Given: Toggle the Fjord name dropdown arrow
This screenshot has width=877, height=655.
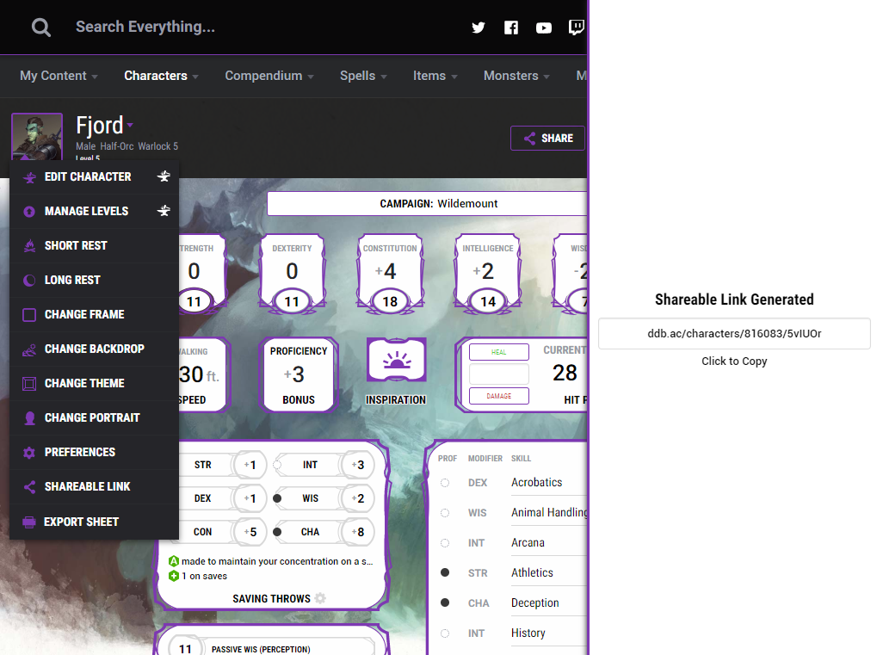Looking at the screenshot, I should click(x=130, y=125).
